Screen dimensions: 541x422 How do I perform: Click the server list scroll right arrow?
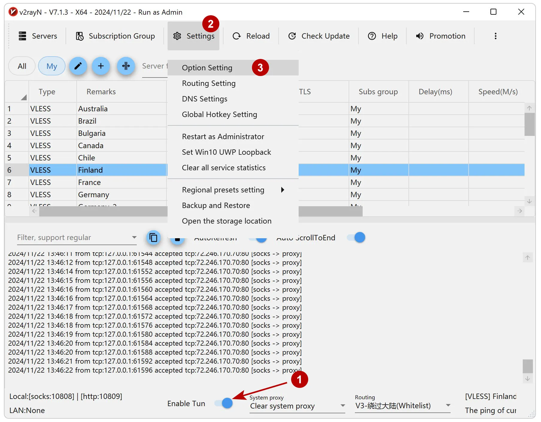tap(520, 211)
